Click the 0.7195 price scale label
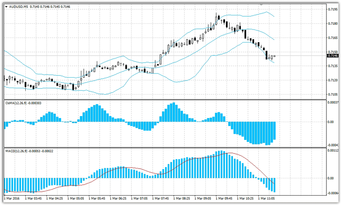 [333, 9]
